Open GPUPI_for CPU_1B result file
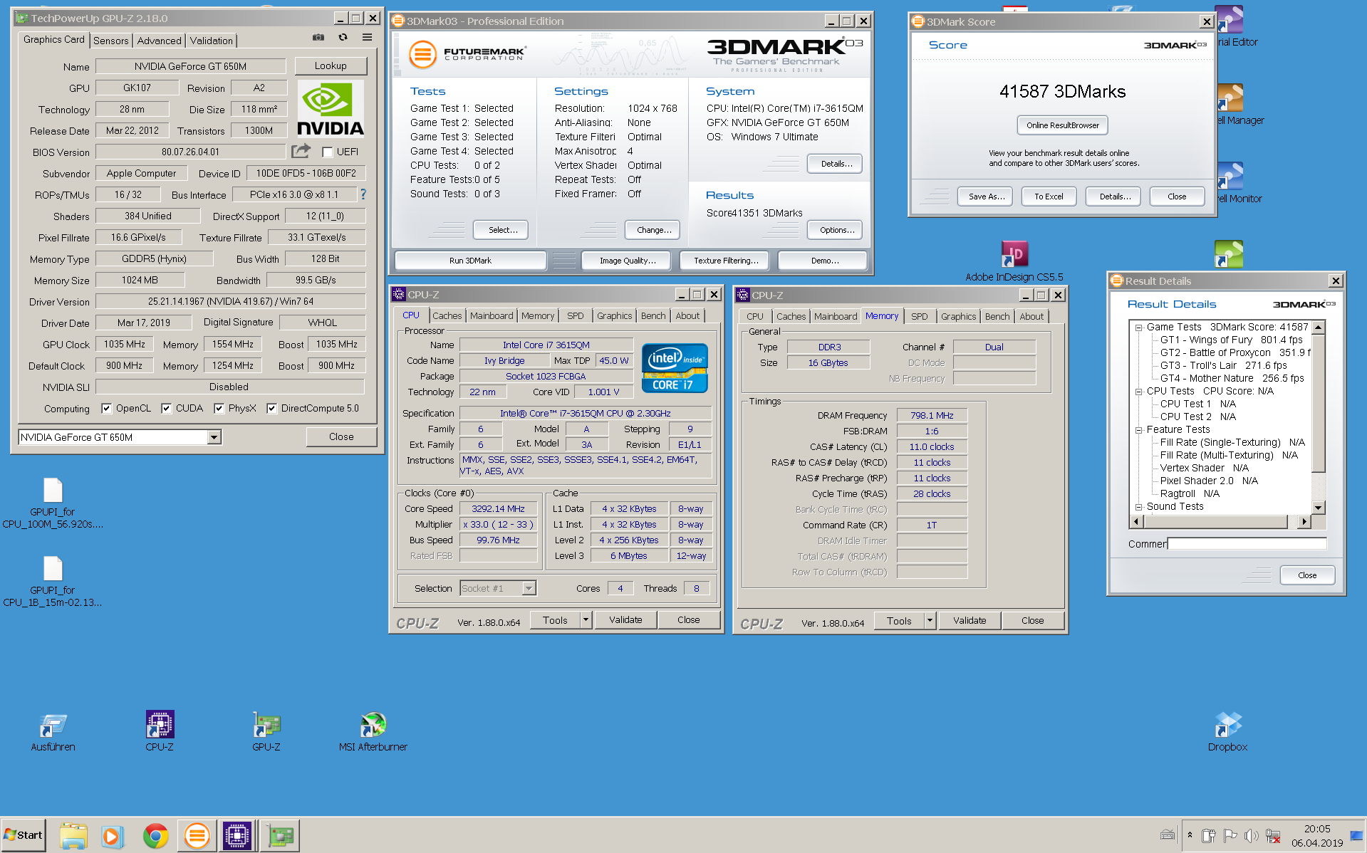This screenshot has width=1367, height=853. [x=53, y=582]
